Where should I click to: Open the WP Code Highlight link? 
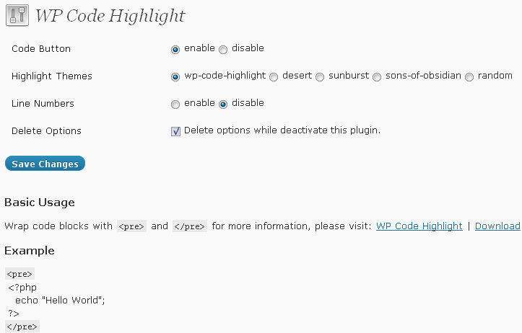click(419, 226)
